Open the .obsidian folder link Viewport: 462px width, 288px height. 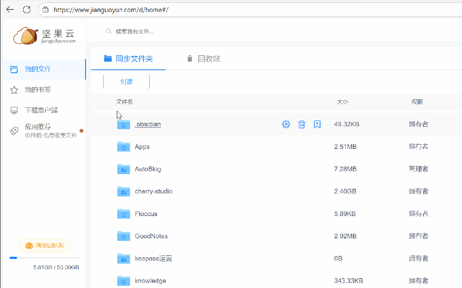coord(148,124)
